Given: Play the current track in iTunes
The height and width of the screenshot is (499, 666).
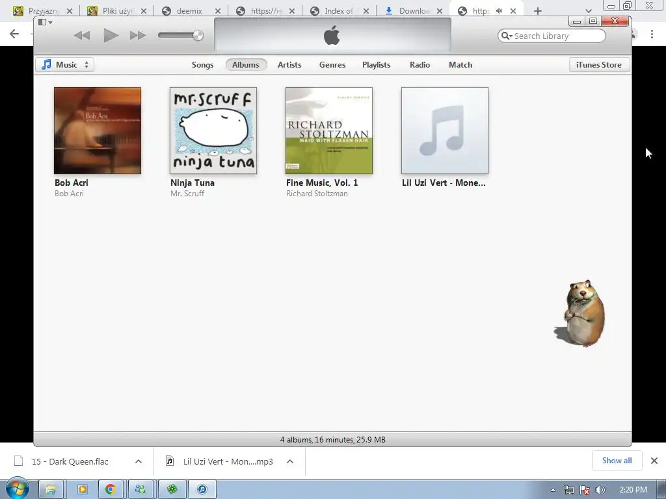Looking at the screenshot, I should [111, 36].
